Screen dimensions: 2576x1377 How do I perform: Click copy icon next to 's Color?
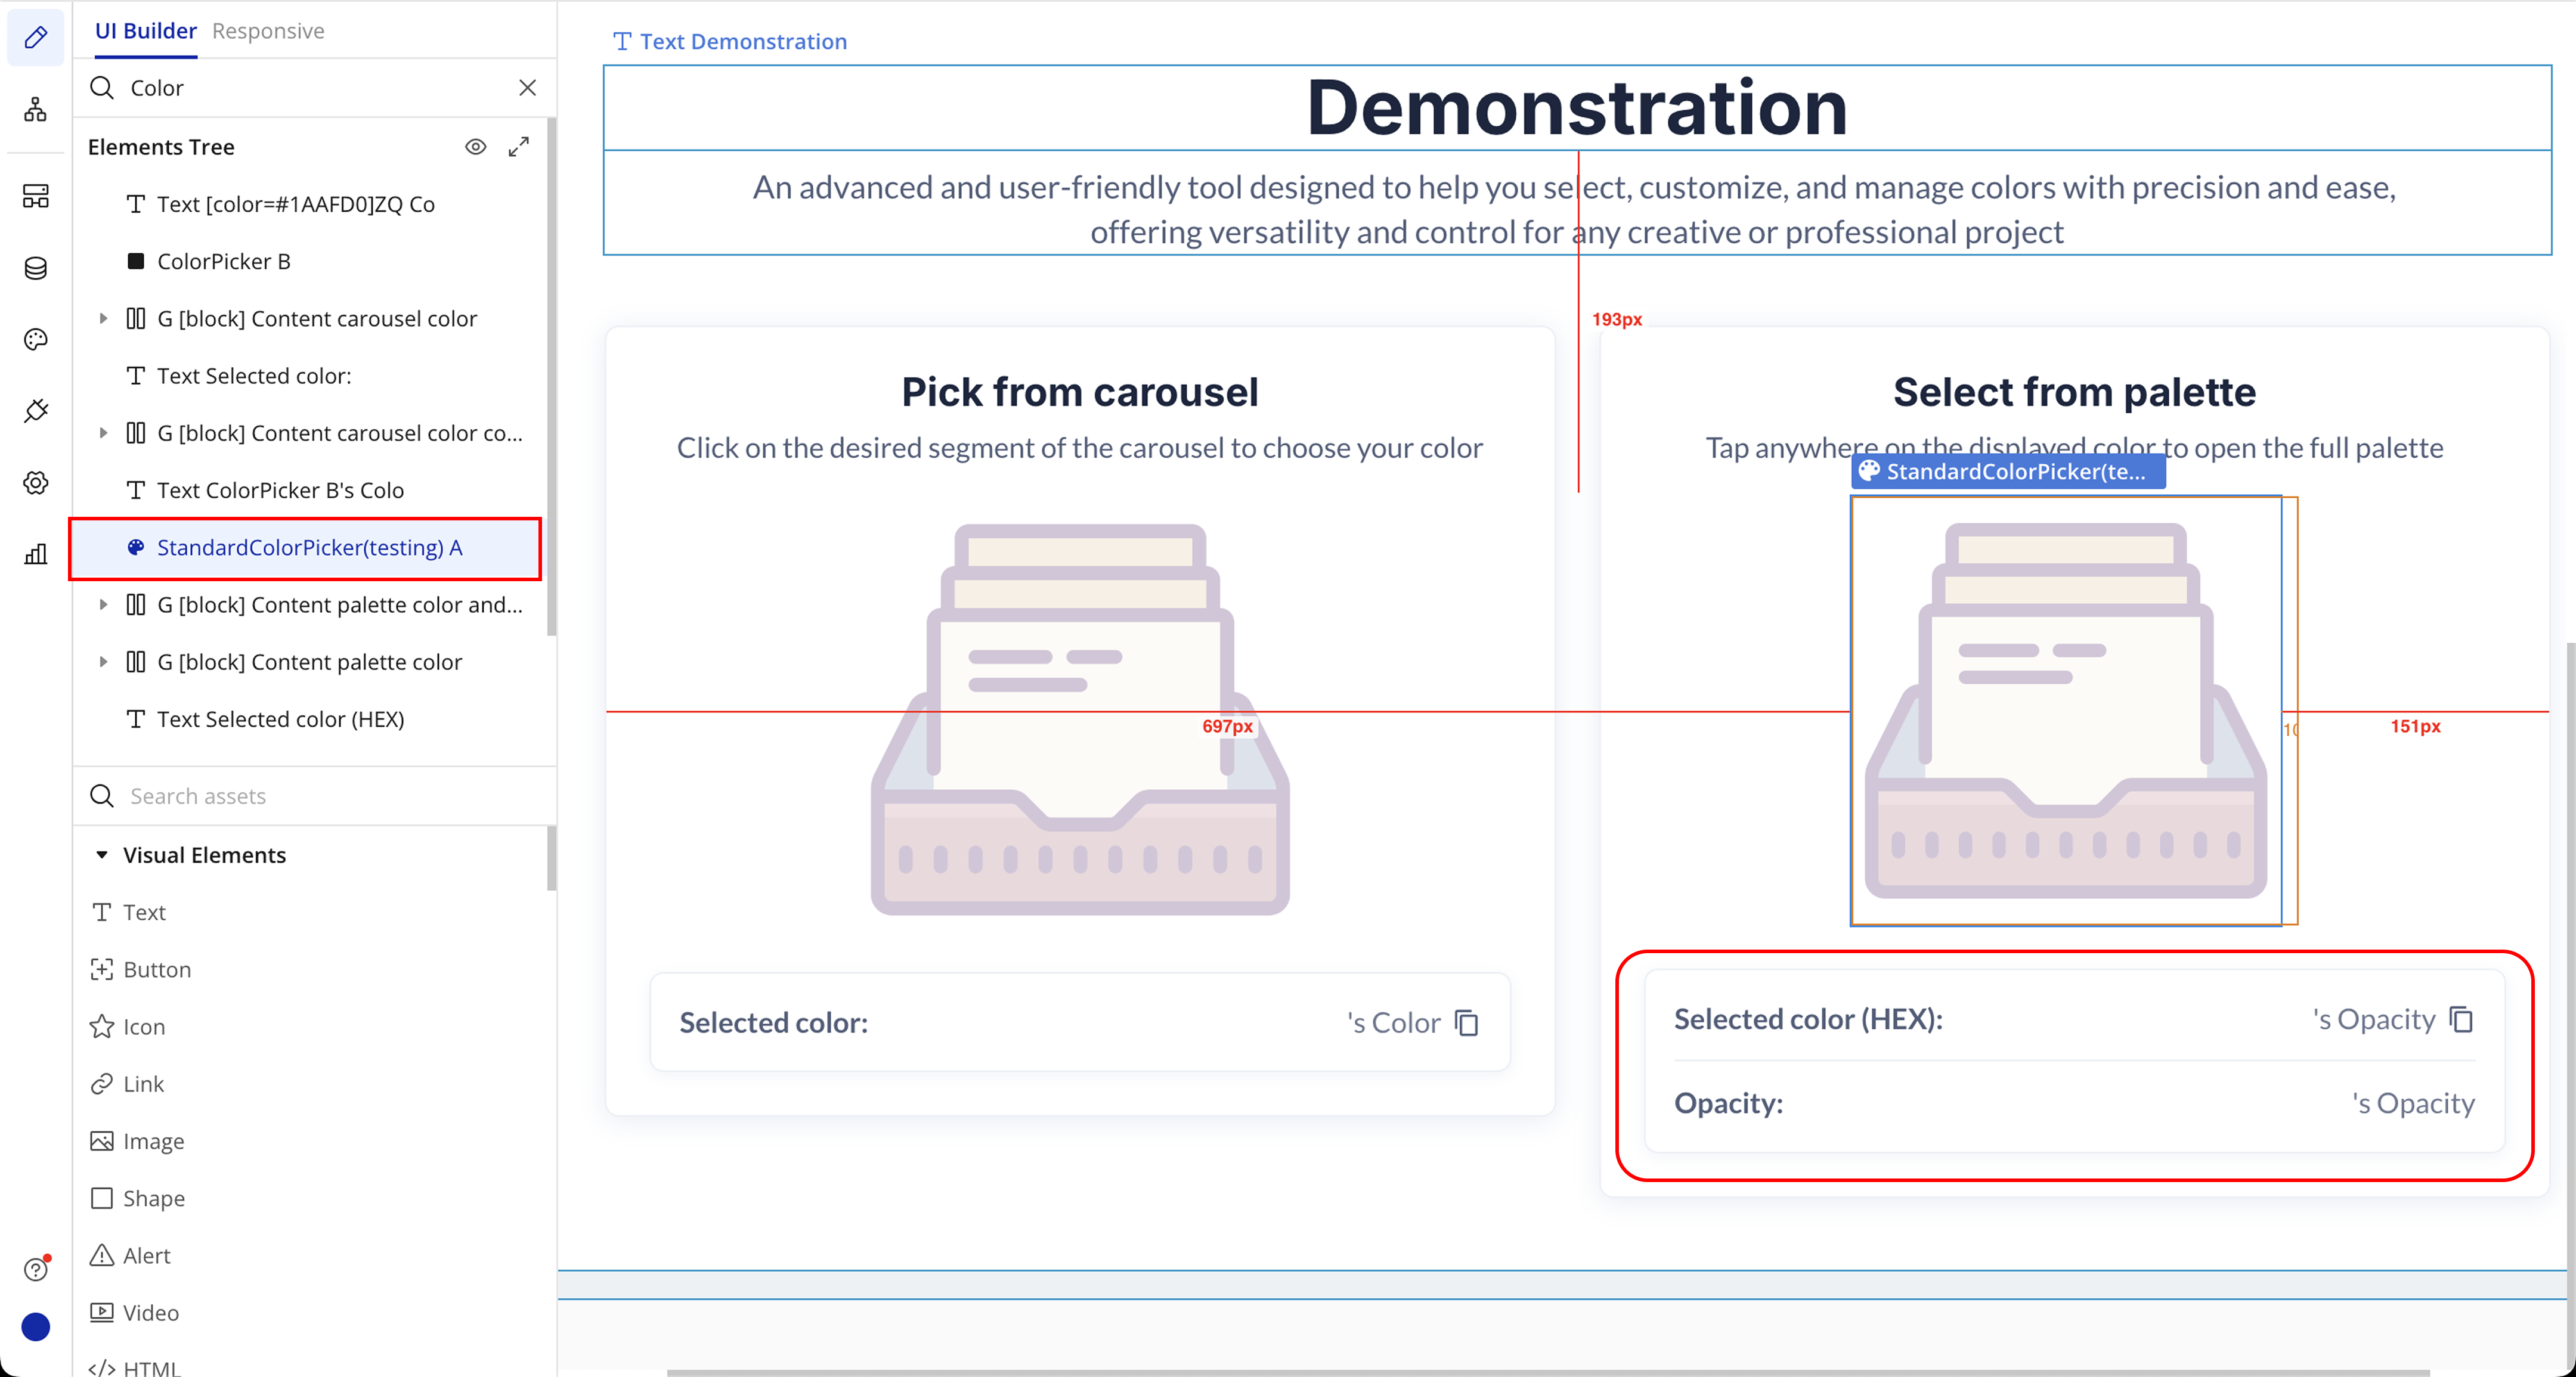[x=1466, y=1023]
